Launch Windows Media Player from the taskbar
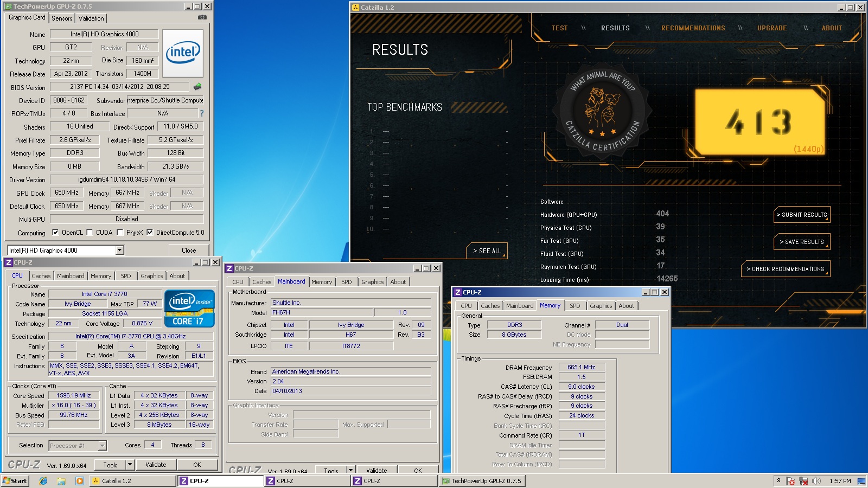This screenshot has height=488, width=868. coord(79,481)
